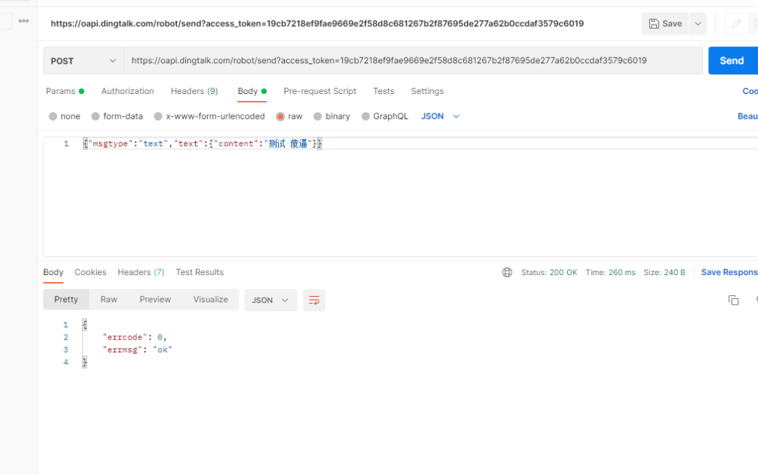Click the globe network icon near Status

[x=507, y=272]
